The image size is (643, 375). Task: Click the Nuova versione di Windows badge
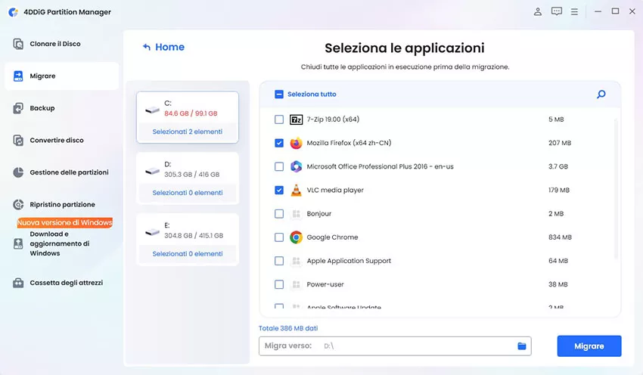click(x=65, y=222)
